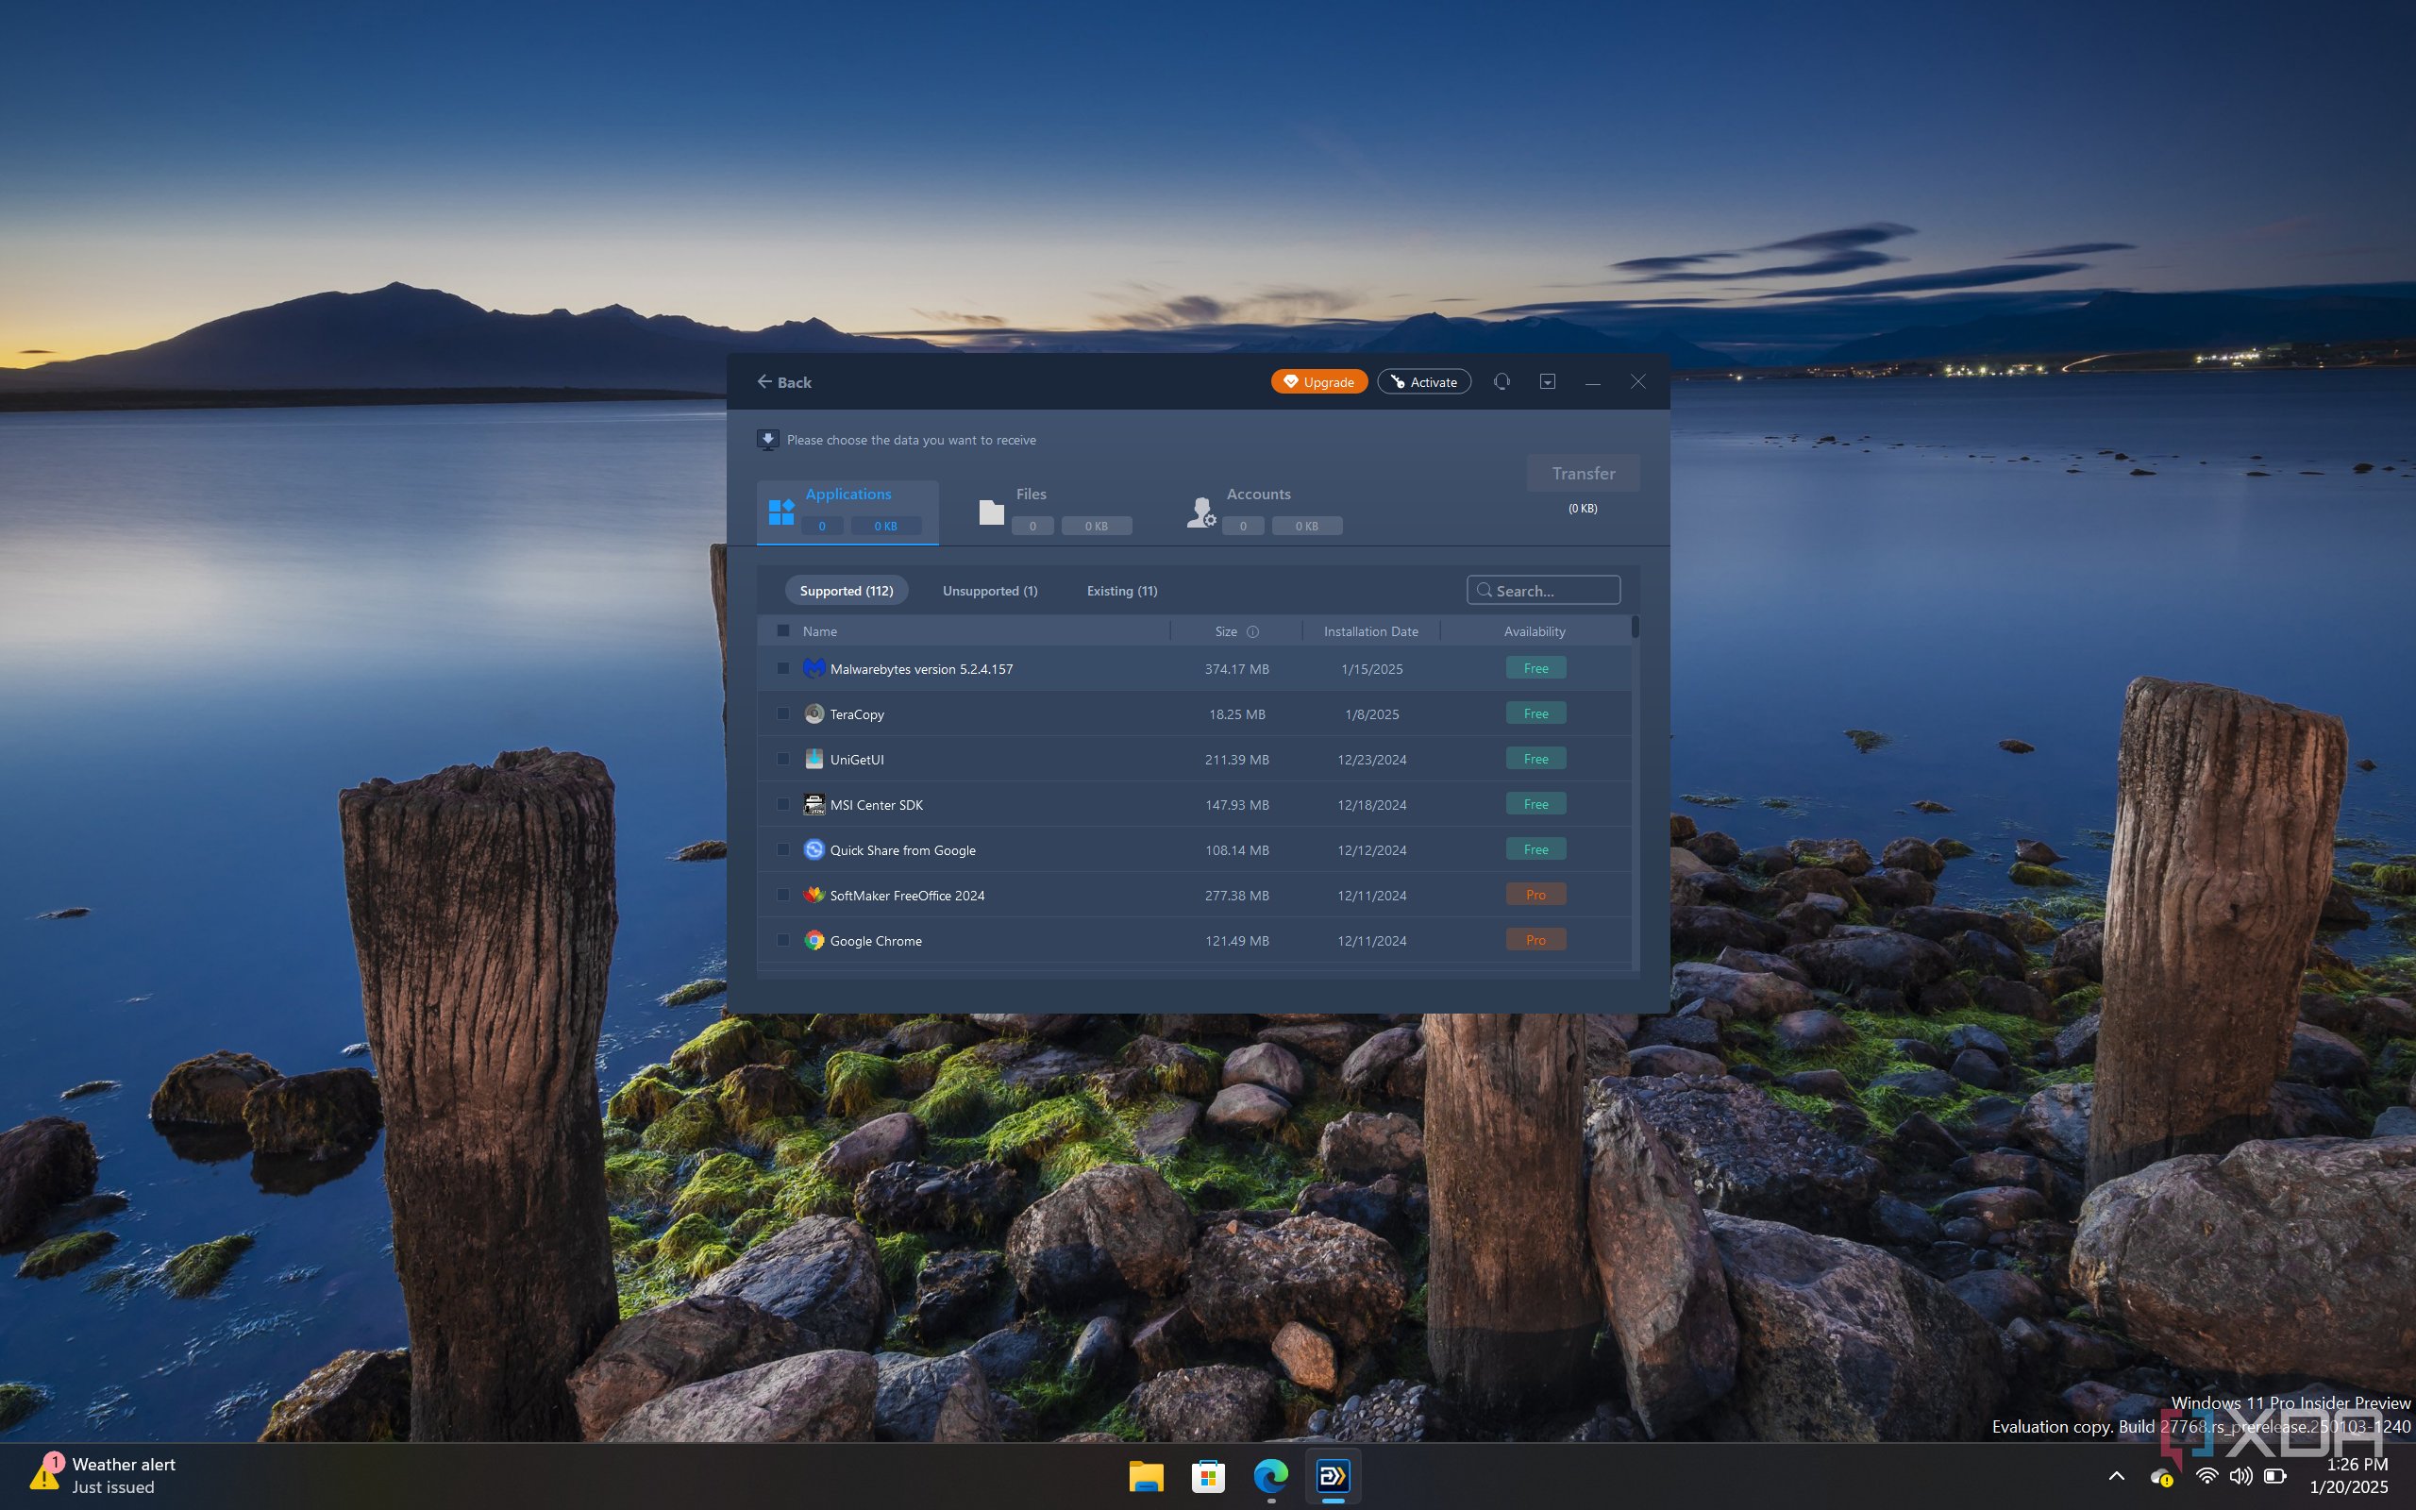Image resolution: width=2416 pixels, height=1510 pixels.
Task: Expand the system tray hidden icons chevron
Action: [x=2116, y=1475]
